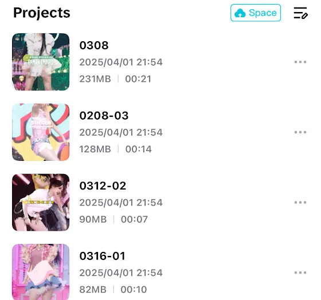Click the Projects heading
The width and height of the screenshot is (321, 300).
(42, 13)
